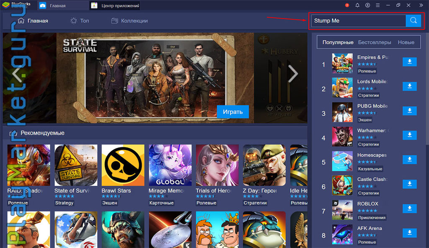Open the bell notifications icon
Screen dimensions: 429x248
coord(357,5)
